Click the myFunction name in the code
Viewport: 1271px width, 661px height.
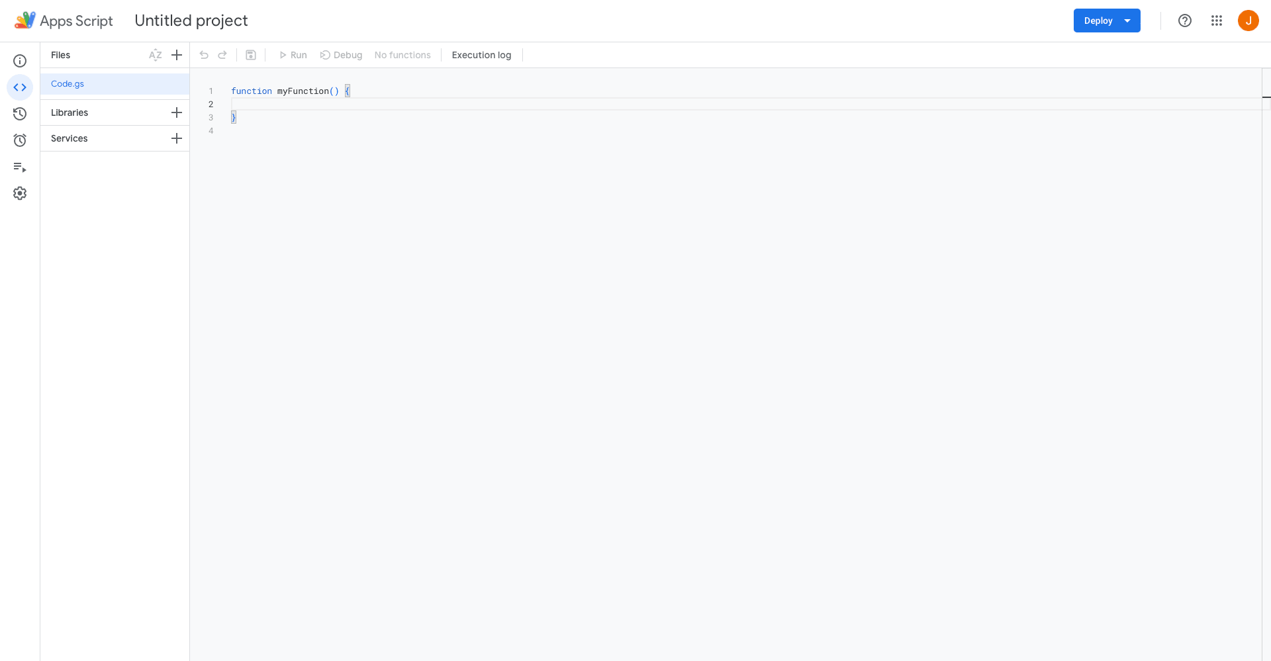[x=303, y=91]
